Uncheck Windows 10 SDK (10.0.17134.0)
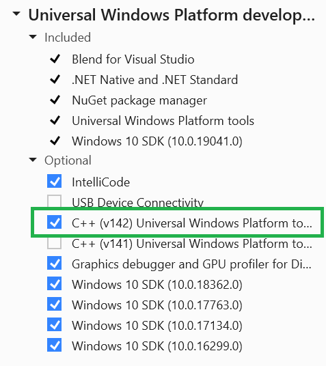326x366 pixels. click(54, 324)
